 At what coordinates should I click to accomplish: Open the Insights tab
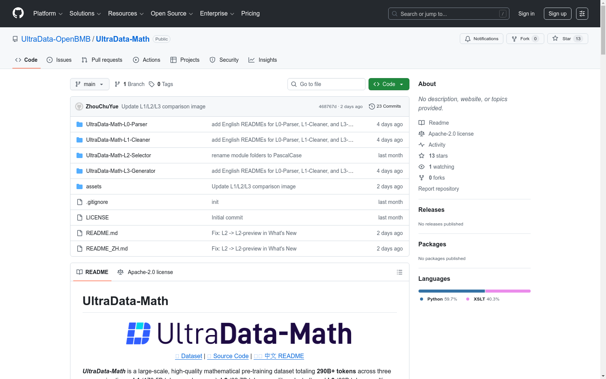[x=263, y=60]
